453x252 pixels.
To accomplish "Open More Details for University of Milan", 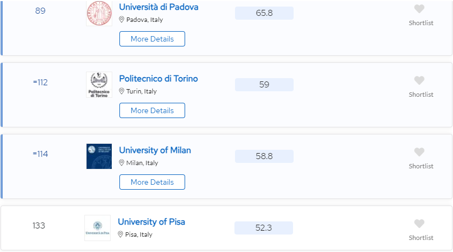I will (x=152, y=182).
